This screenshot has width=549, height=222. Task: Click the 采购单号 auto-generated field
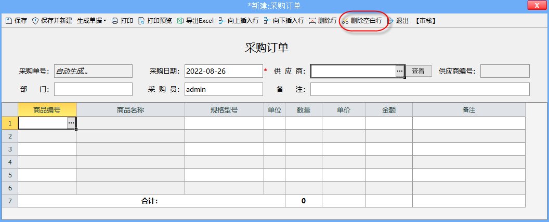(93, 71)
